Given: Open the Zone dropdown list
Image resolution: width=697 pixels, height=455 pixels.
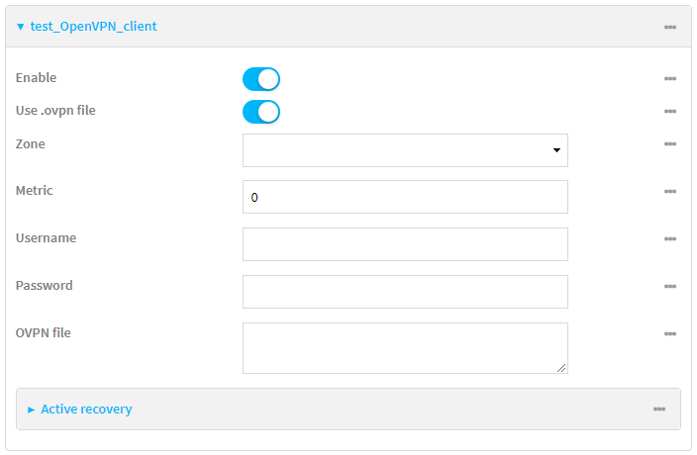Looking at the screenshot, I should point(405,150).
